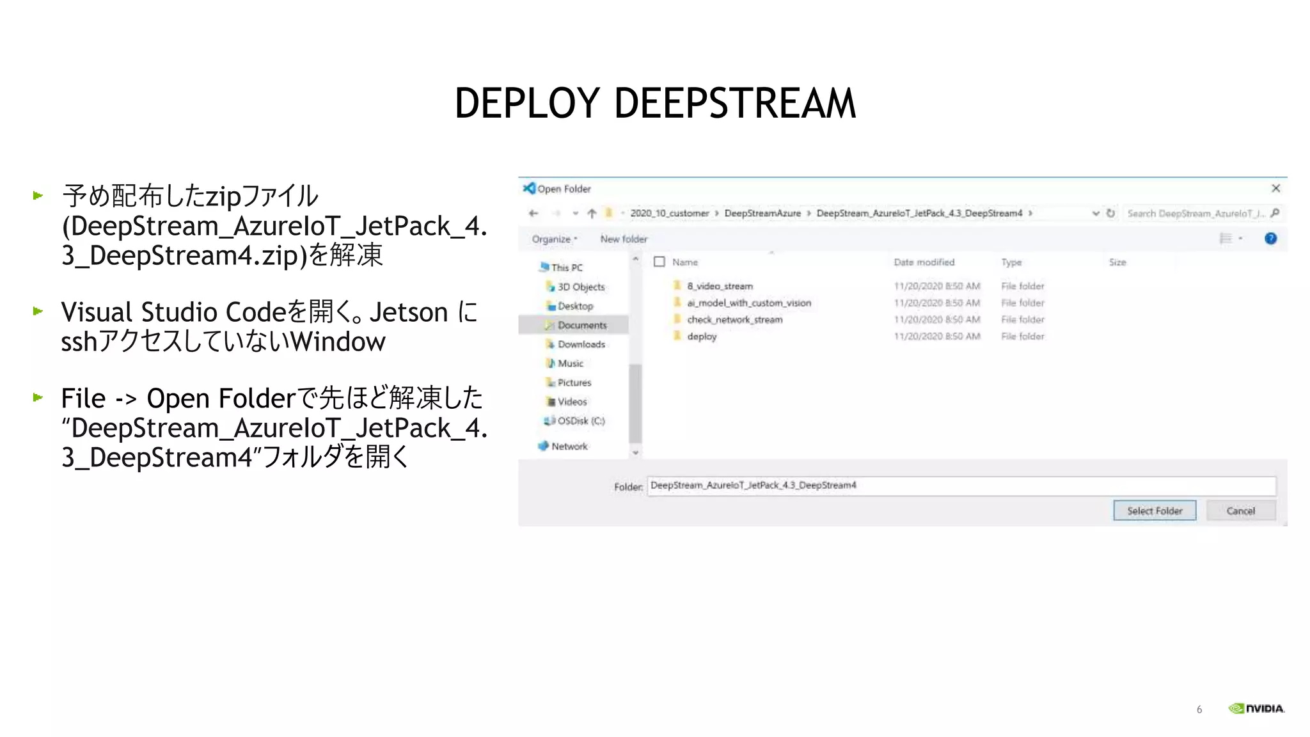Sort by the Name column header
1310x737 pixels.
coord(685,262)
